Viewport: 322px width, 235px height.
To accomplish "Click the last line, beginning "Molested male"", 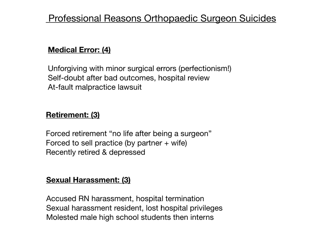I will point(130,217).
